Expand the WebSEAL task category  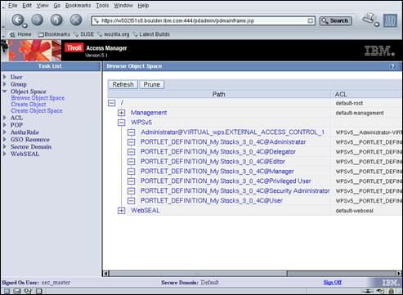click(x=5, y=154)
